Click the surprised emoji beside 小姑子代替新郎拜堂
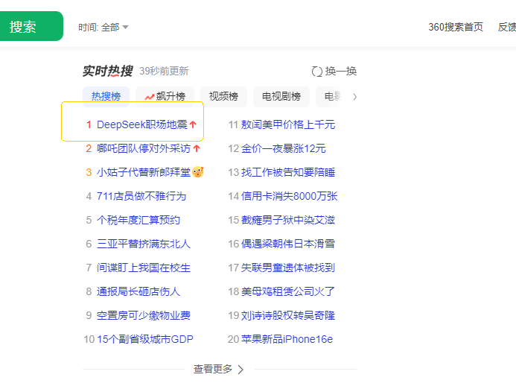This screenshot has height=392, width=516. tap(198, 172)
